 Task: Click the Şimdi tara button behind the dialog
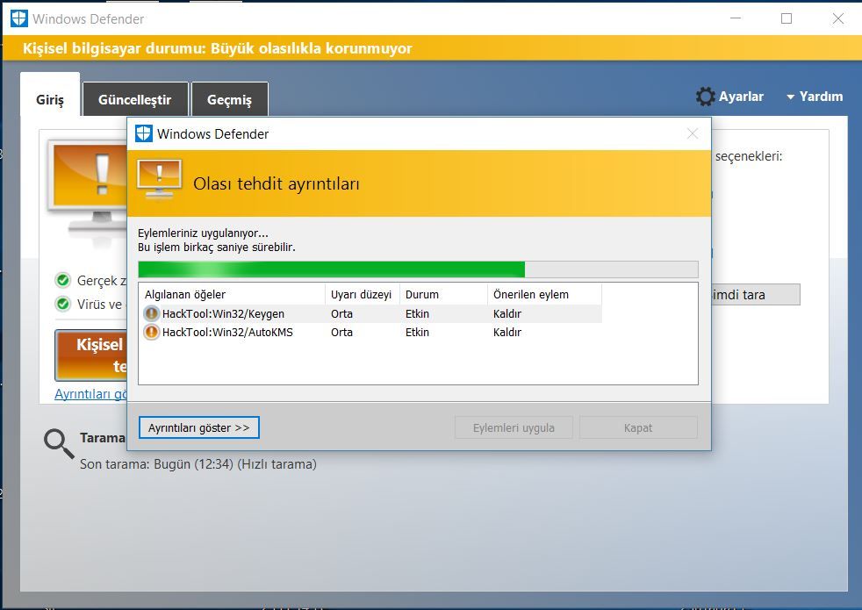tap(756, 295)
